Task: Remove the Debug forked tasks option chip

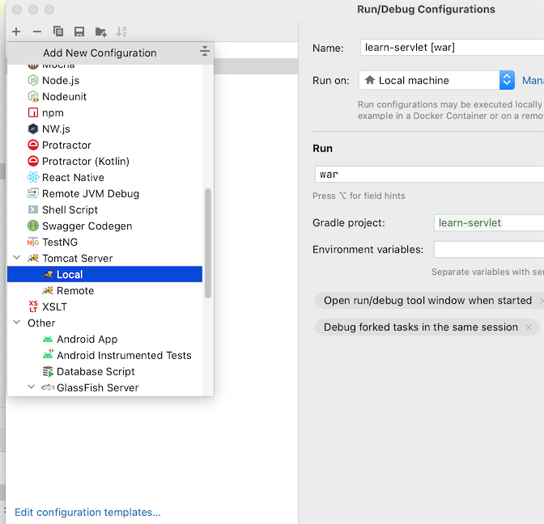Action: pyautogui.click(x=529, y=327)
